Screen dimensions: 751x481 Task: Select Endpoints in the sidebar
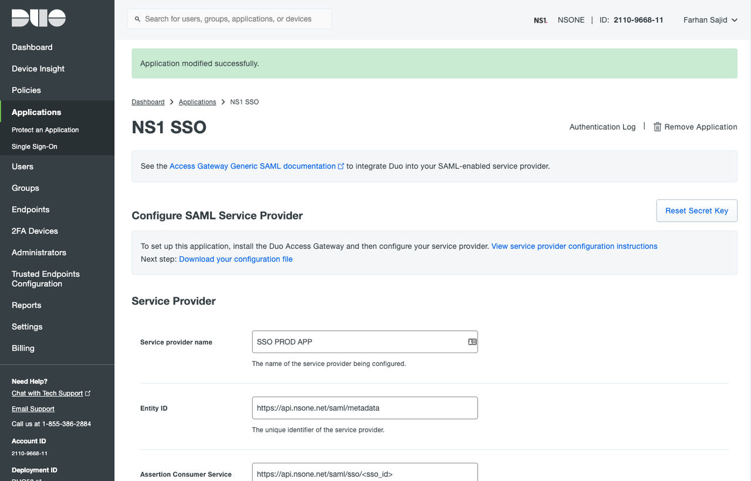tap(31, 209)
